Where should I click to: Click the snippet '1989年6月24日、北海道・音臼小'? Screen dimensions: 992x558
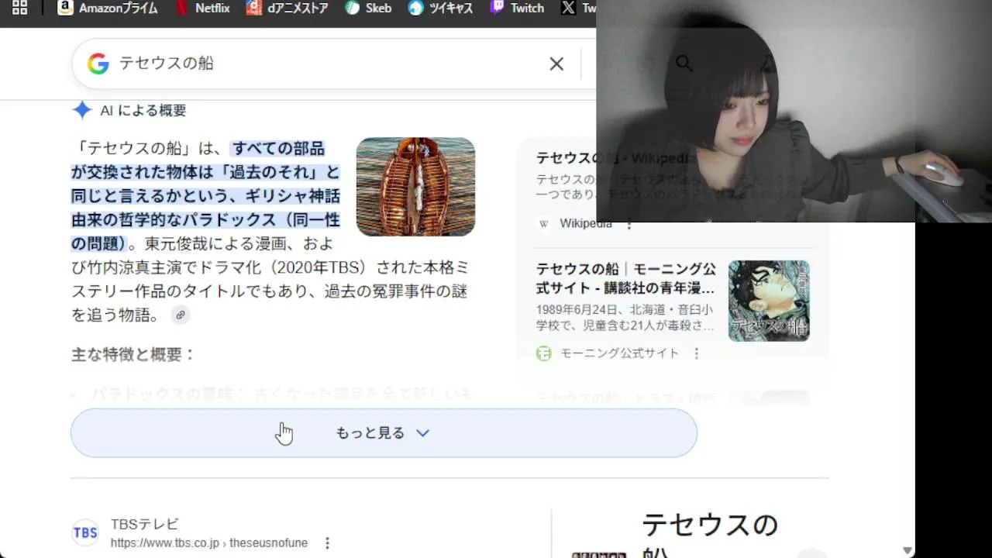[626, 308]
